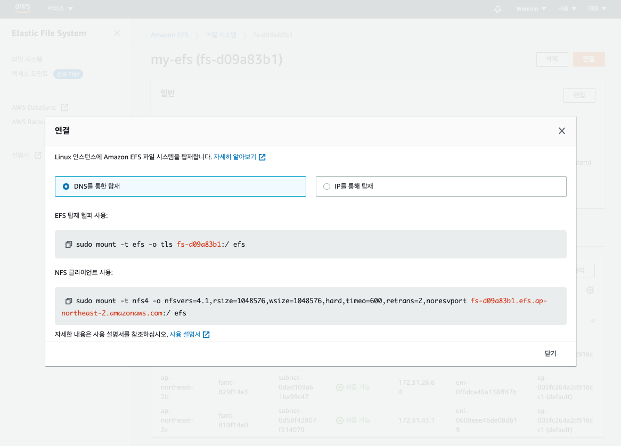The height and width of the screenshot is (446, 621).
Task: Click the fsmt-829f14e3 mount target ID
Action: 233,387
